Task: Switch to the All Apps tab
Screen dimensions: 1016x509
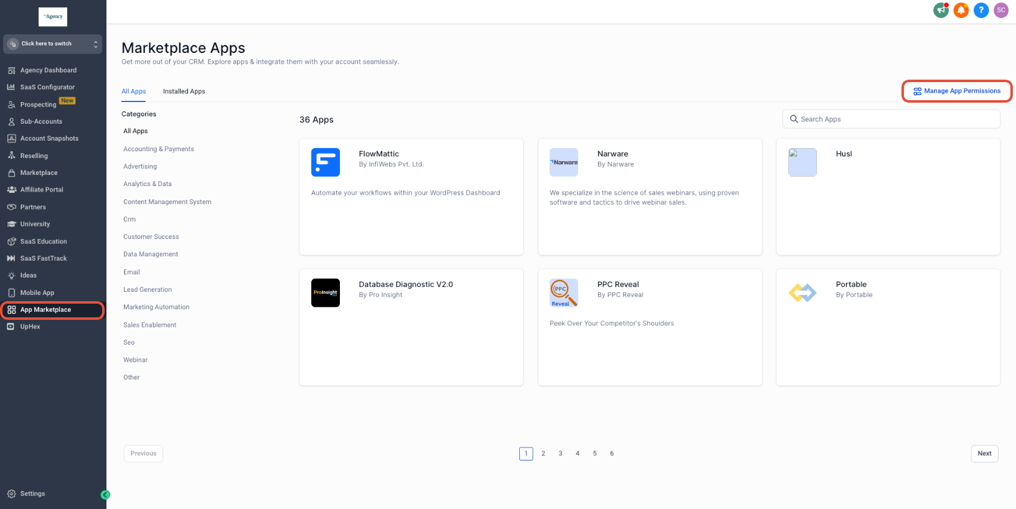Action: 134,91
